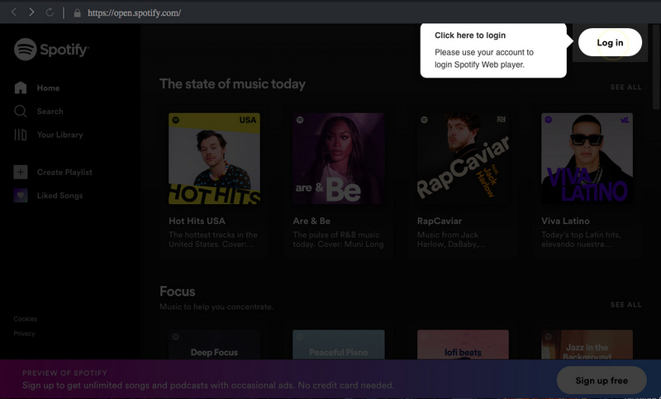Click the browser reload icon

click(50, 12)
